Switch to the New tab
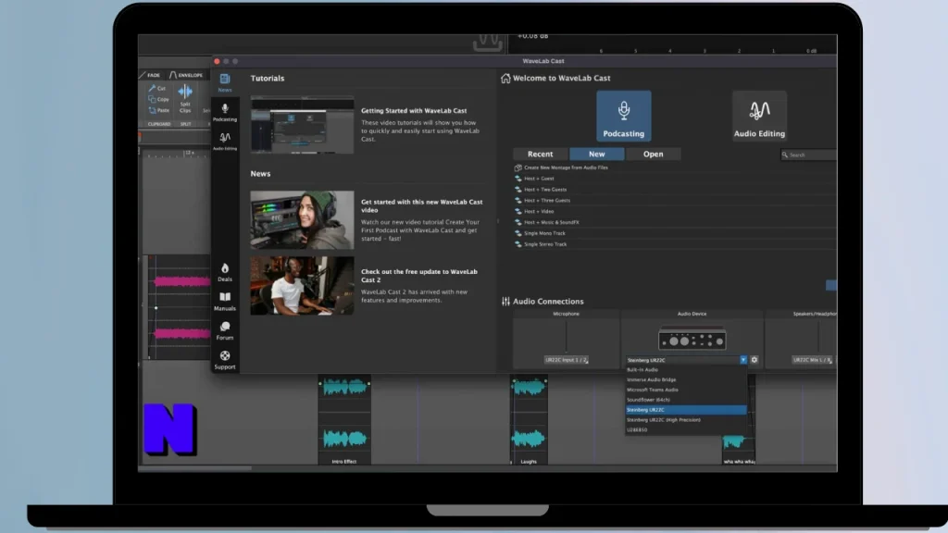This screenshot has height=533, width=948. [597, 155]
